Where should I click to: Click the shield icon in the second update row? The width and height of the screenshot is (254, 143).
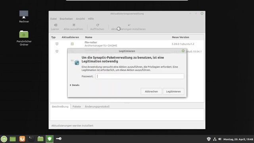(57, 51)
